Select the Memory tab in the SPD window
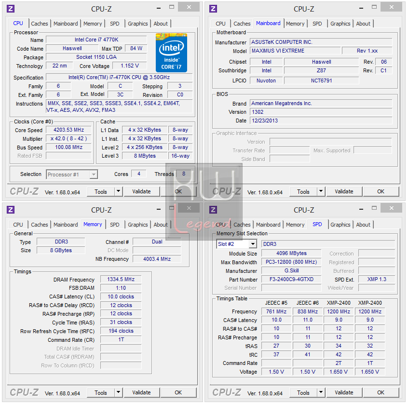The width and height of the screenshot is (408, 404). (x=295, y=225)
